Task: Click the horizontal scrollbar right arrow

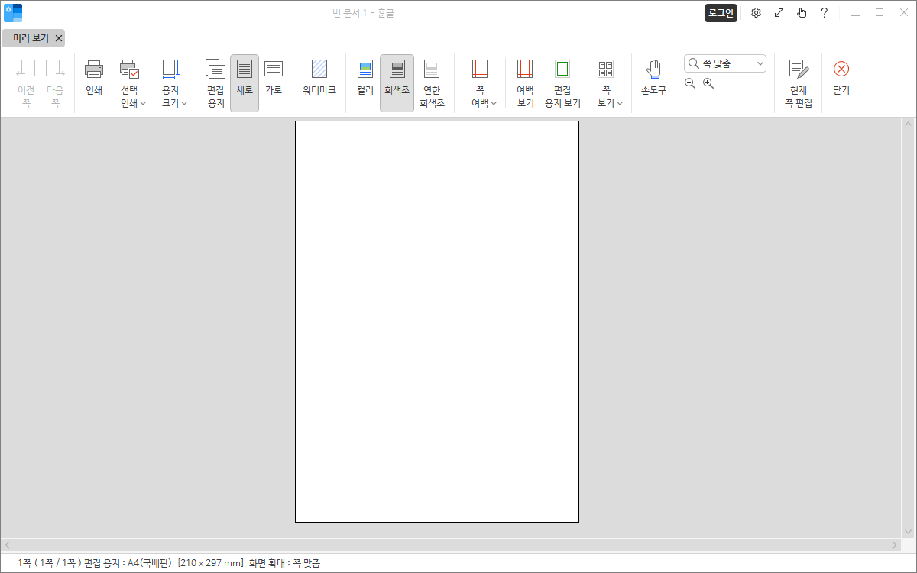Action: (895, 545)
